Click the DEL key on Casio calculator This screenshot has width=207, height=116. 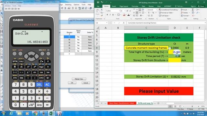click(39, 84)
